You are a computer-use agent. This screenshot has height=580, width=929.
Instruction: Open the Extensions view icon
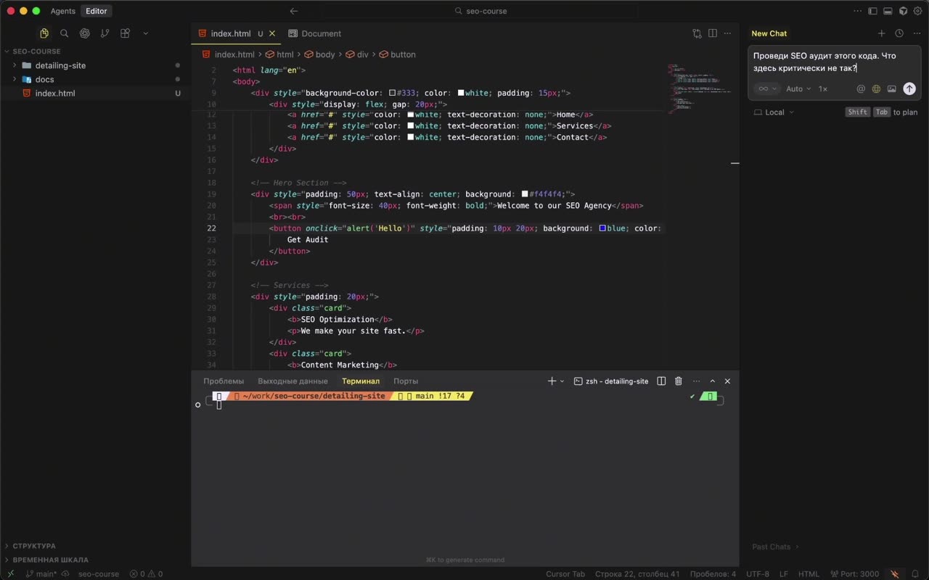coord(126,33)
